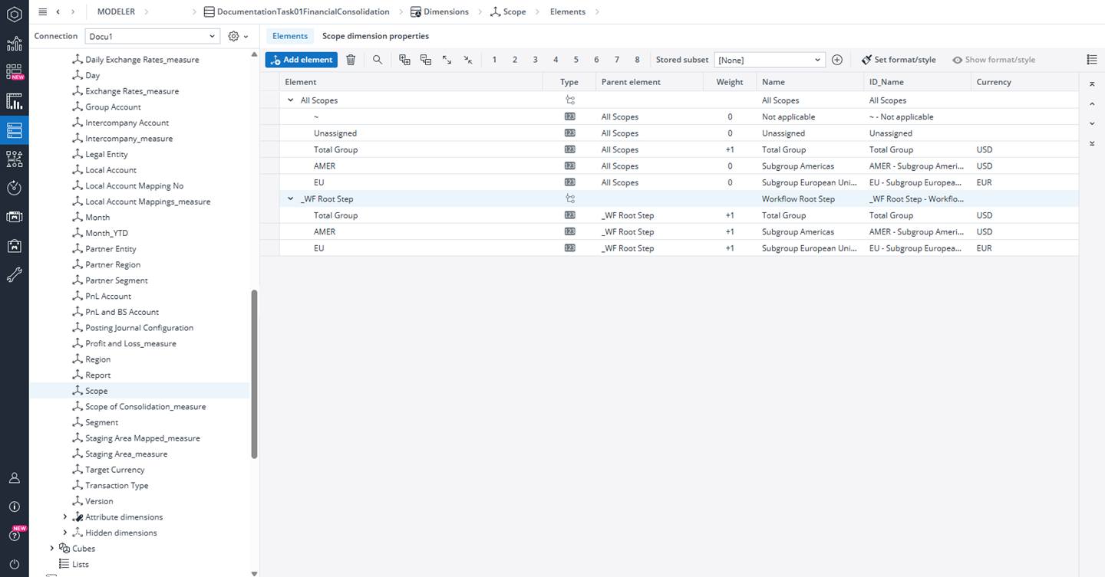1105x577 pixels.
Task: Click the trash delete element icon
Action: tap(351, 60)
